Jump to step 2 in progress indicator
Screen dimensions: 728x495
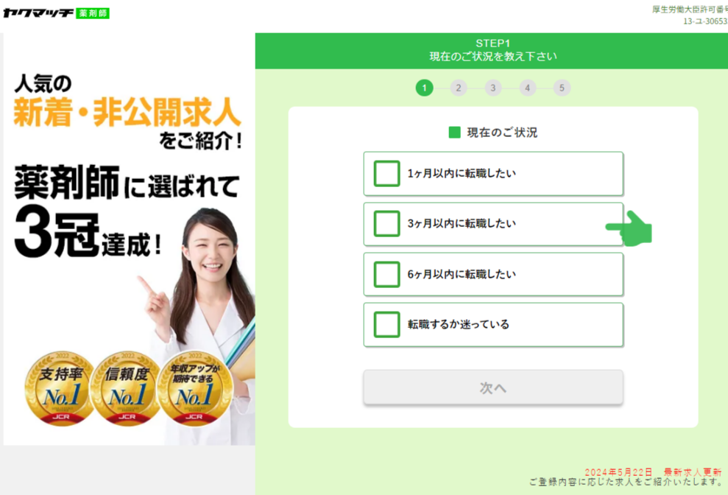(459, 88)
